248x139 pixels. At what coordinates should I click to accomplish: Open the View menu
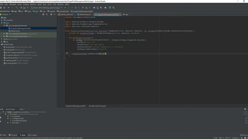6,4
